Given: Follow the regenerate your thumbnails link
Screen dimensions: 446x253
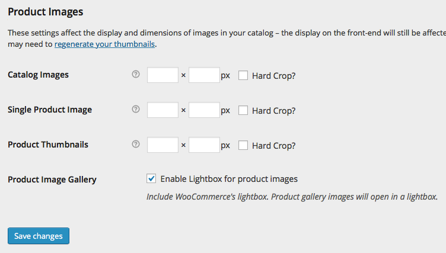Looking at the screenshot, I should [x=104, y=44].
